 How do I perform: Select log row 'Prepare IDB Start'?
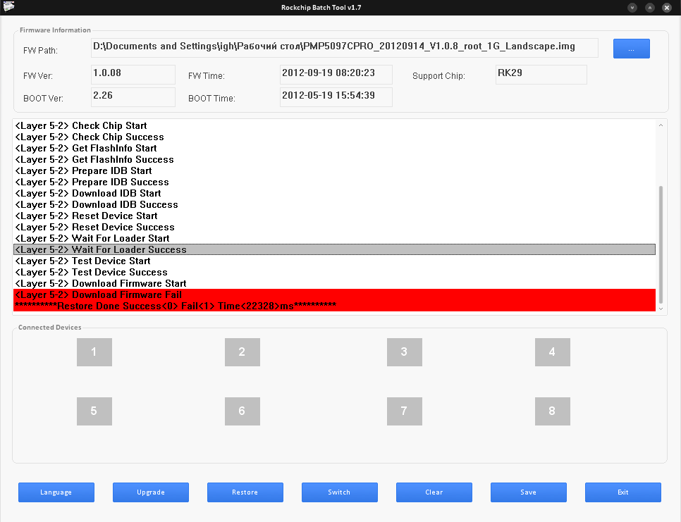click(334, 170)
